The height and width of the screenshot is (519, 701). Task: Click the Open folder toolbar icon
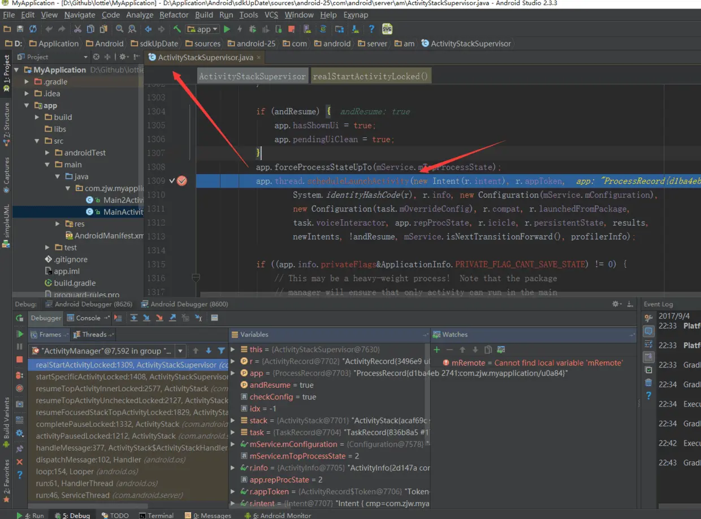point(7,29)
